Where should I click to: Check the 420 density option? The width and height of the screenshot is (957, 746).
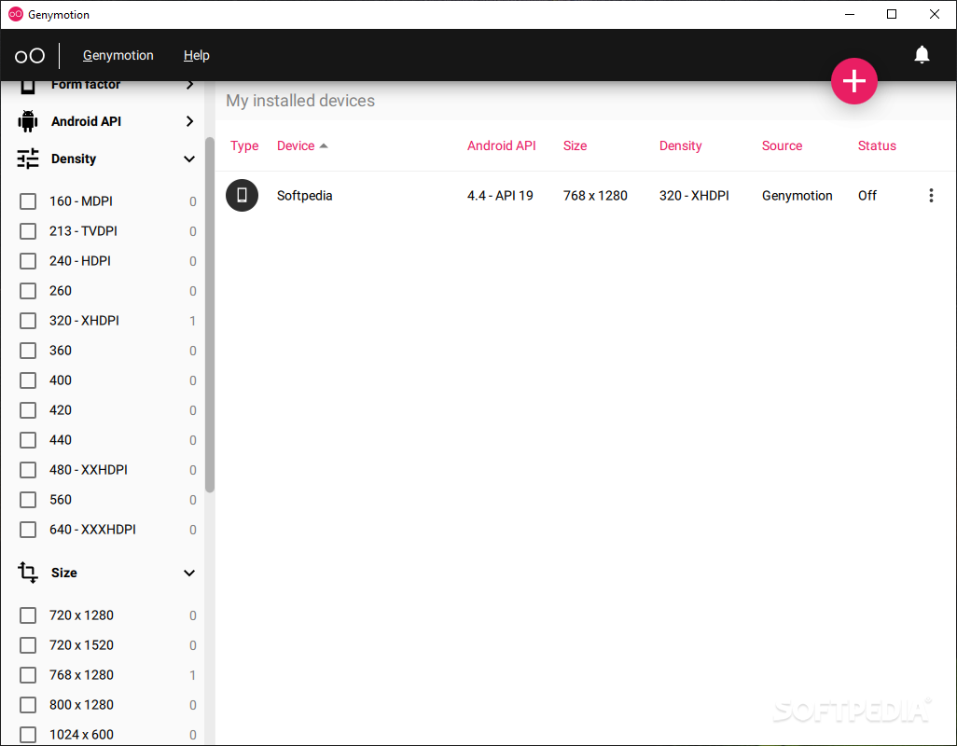[28, 410]
